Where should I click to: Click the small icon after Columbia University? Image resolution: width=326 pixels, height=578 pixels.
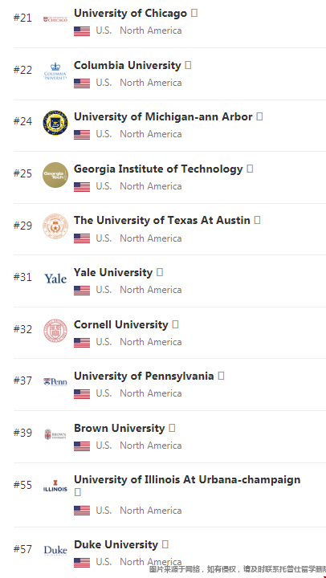(x=188, y=65)
